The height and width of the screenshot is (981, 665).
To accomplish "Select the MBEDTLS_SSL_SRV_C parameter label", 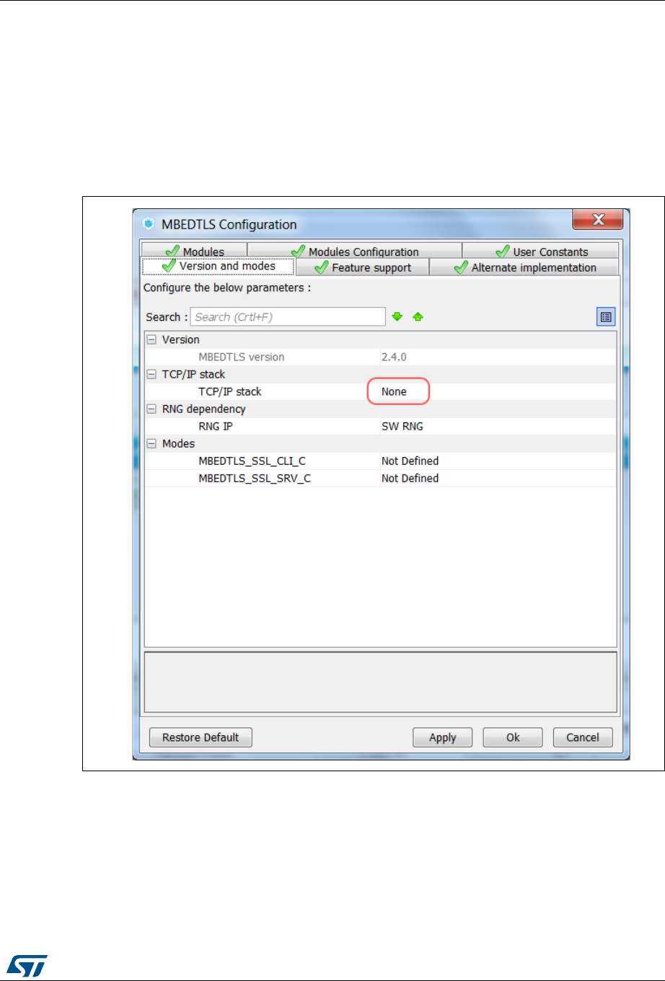I will tap(255, 478).
